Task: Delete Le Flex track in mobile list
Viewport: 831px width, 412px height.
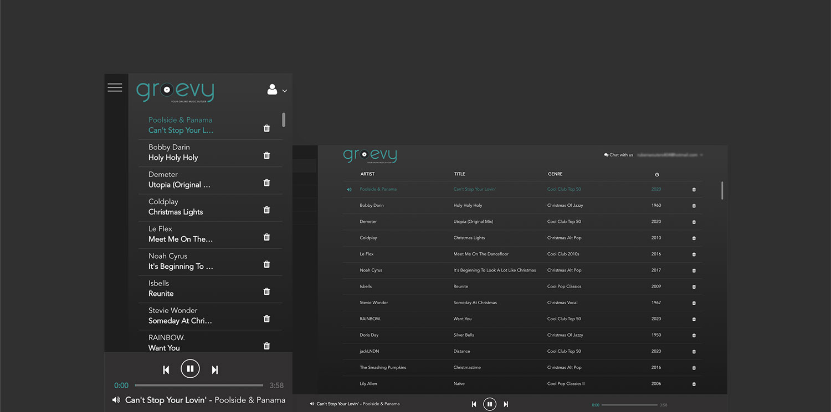Action: click(x=266, y=237)
